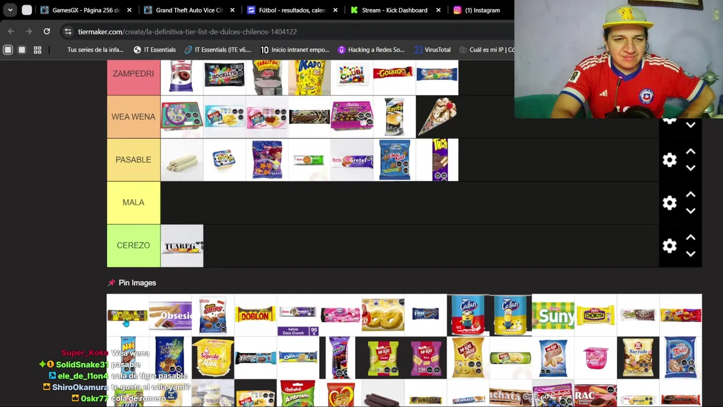Select Rayita image in WEA WENA tier
The width and height of the screenshot is (723, 407).
point(394,117)
